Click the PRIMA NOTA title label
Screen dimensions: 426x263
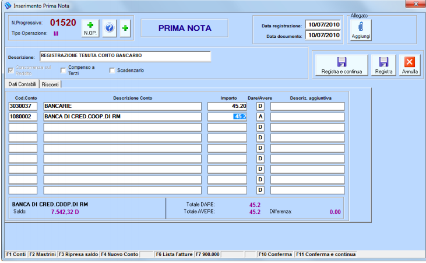point(185,28)
